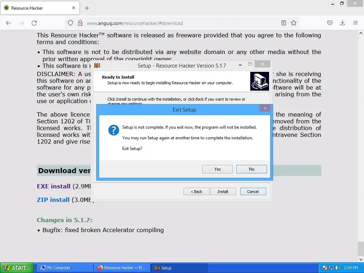Viewport: 364px width, 273px height.
Task: Click 'Bugfix: fixed broken Accelerator compiling' text
Action: pyautogui.click(x=103, y=230)
